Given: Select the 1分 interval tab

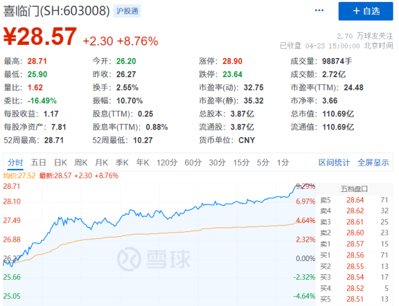Looking at the screenshot, I should (x=283, y=162).
